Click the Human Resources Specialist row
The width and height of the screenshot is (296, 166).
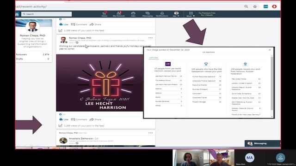pyautogui.click(x=207, y=77)
